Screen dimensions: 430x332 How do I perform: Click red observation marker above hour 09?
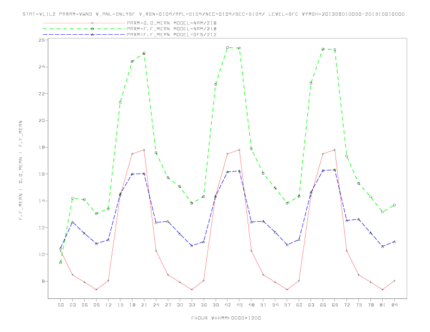pos(96,290)
